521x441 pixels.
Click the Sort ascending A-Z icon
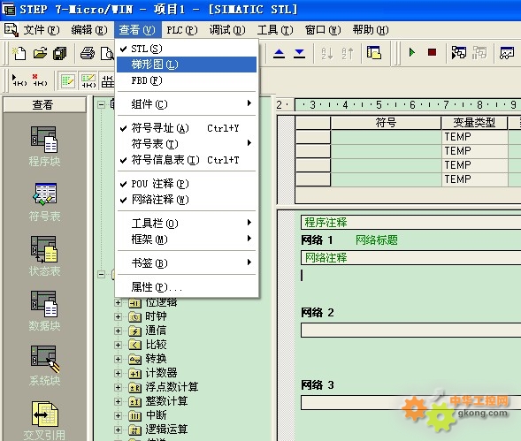(327, 53)
